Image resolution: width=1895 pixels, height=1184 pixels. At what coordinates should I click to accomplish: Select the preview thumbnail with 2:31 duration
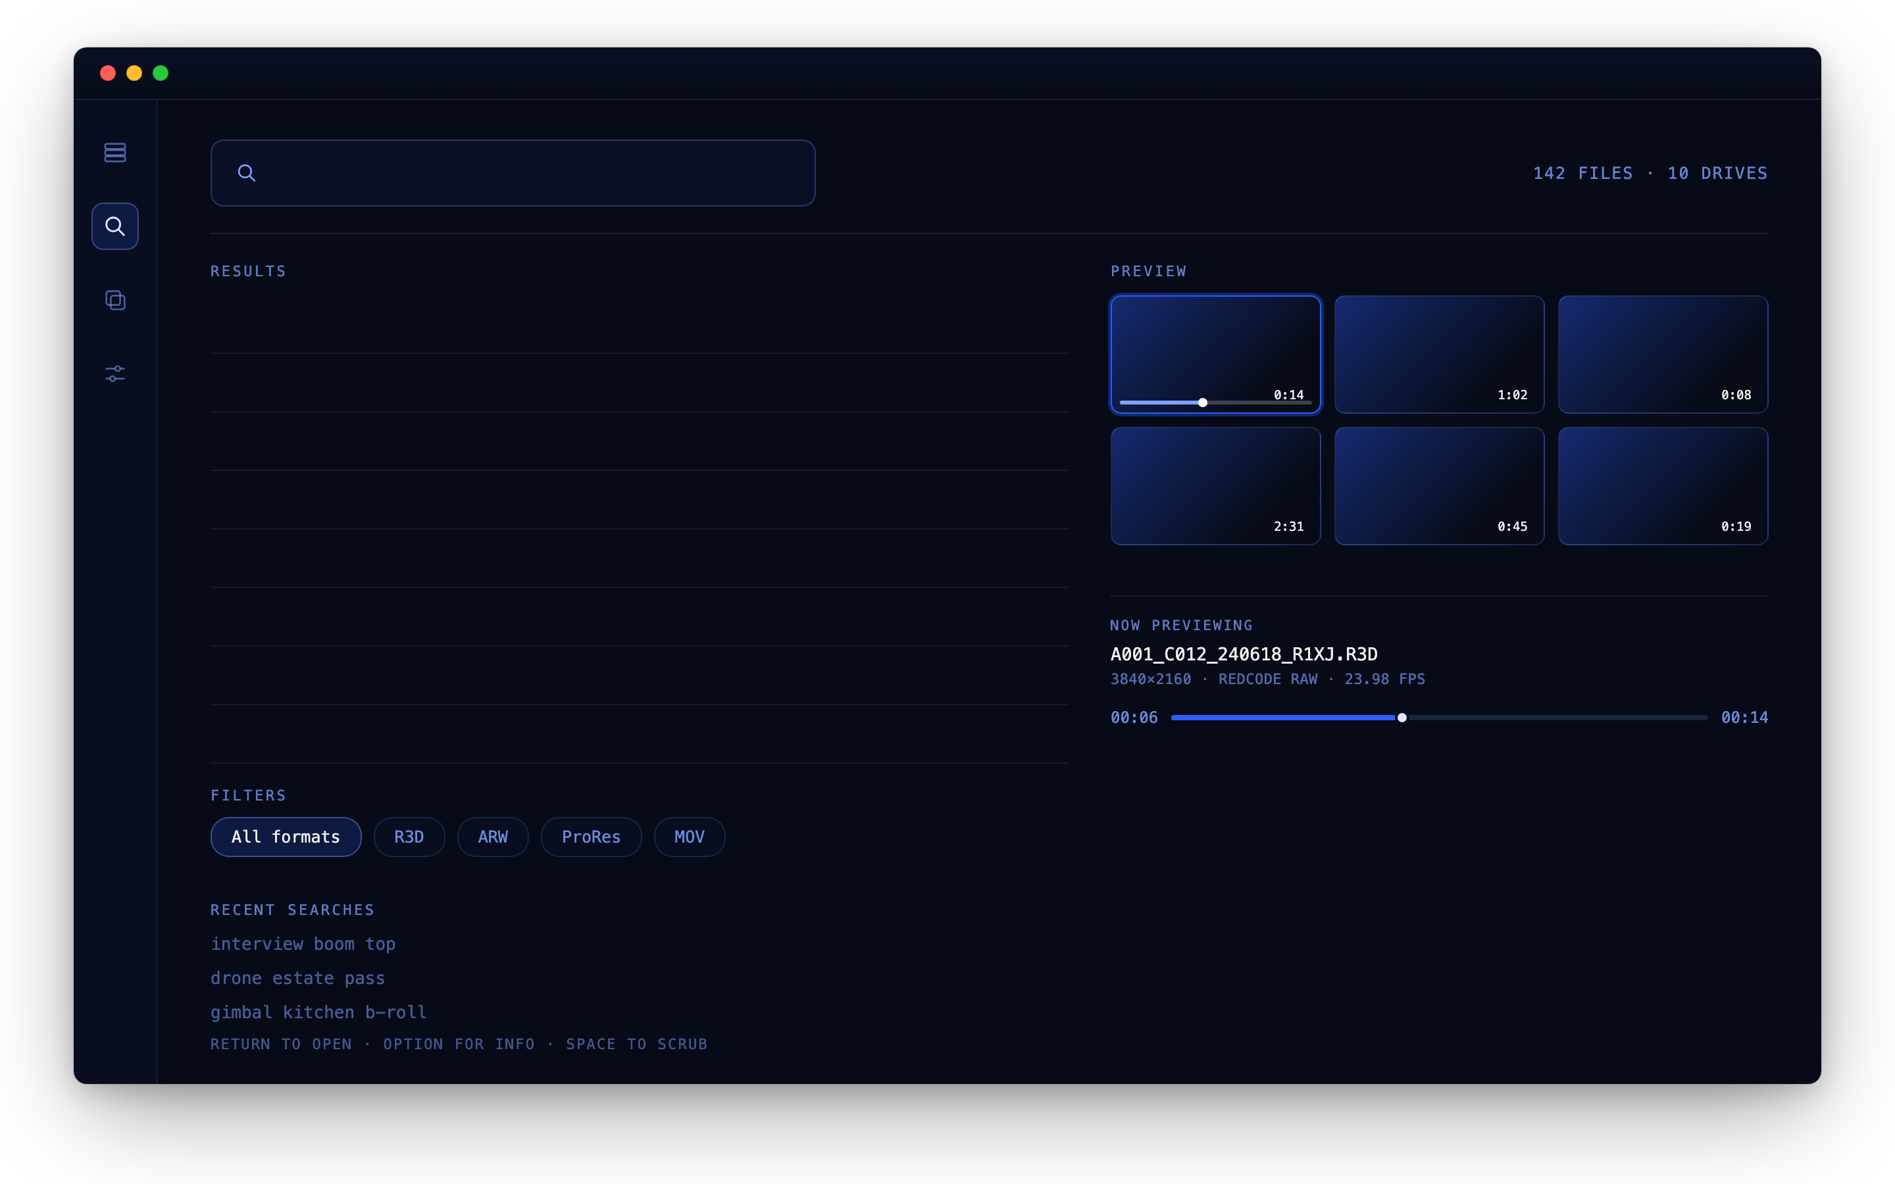(1215, 486)
